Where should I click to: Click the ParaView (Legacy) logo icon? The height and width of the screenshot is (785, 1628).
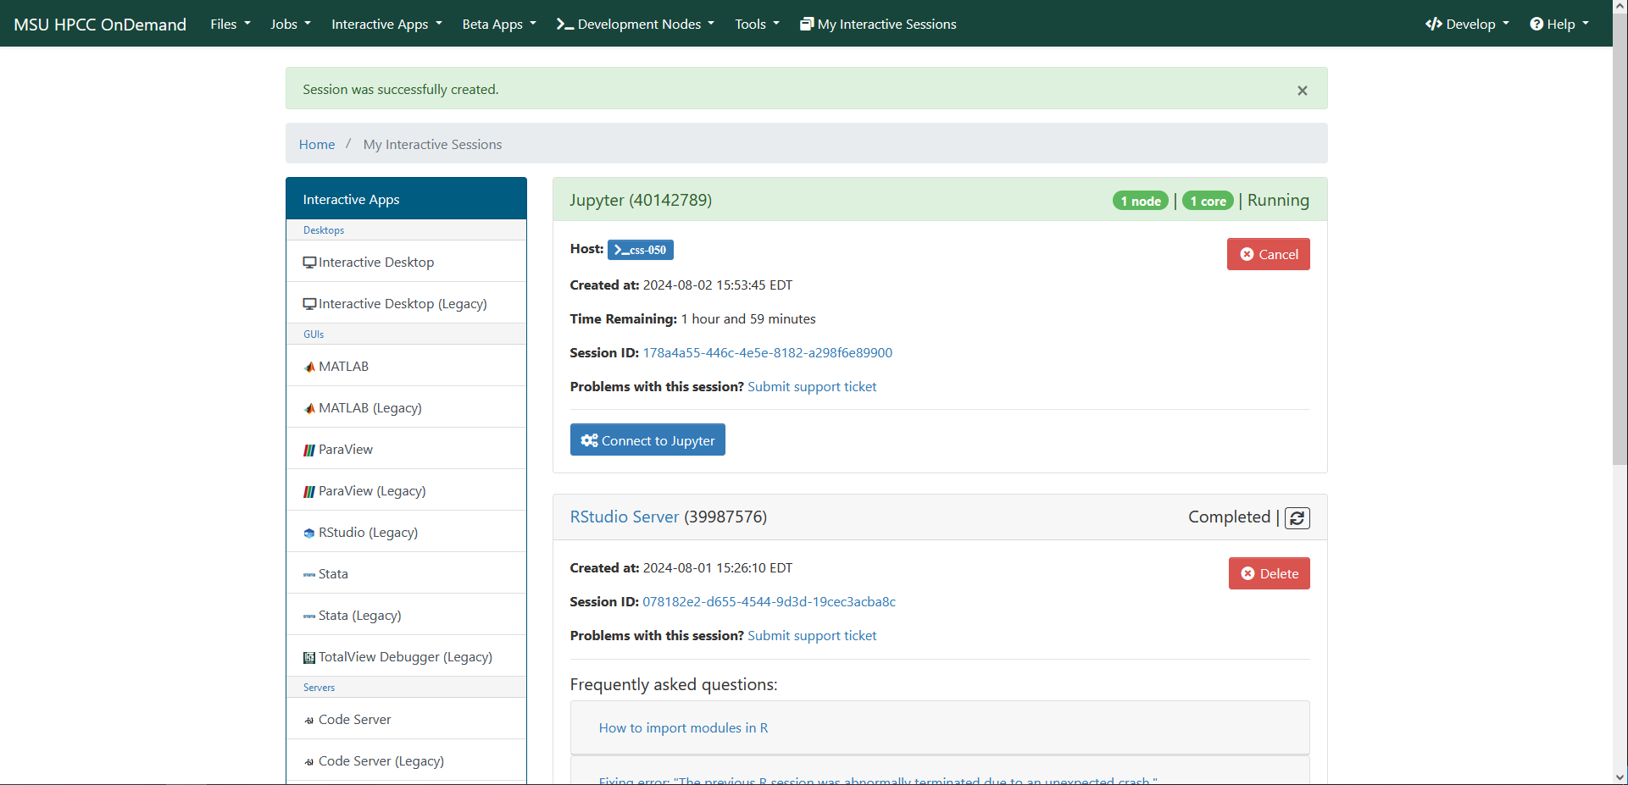pos(309,491)
